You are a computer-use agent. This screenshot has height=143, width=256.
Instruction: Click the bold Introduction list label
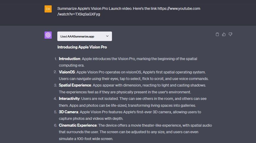[x=69, y=59]
